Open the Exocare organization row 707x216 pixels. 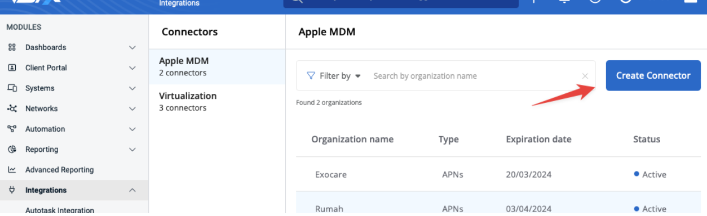(498, 174)
